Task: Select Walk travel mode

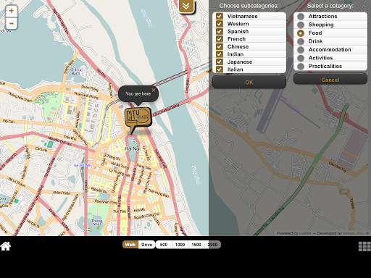Action: (130, 245)
